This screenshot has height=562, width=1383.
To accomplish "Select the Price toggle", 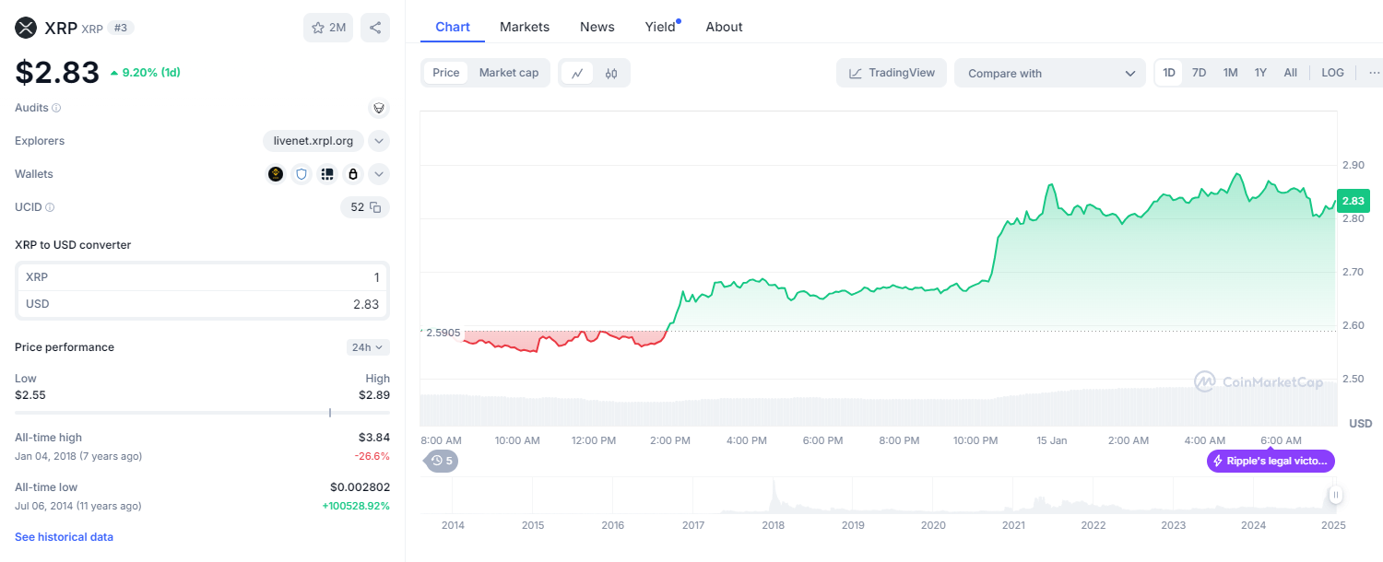I will tap(446, 73).
